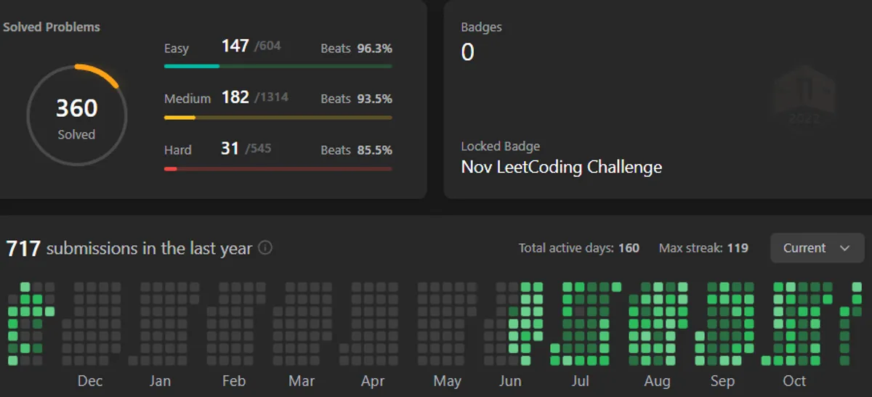Select the Hard 31 solved count

tap(230, 148)
